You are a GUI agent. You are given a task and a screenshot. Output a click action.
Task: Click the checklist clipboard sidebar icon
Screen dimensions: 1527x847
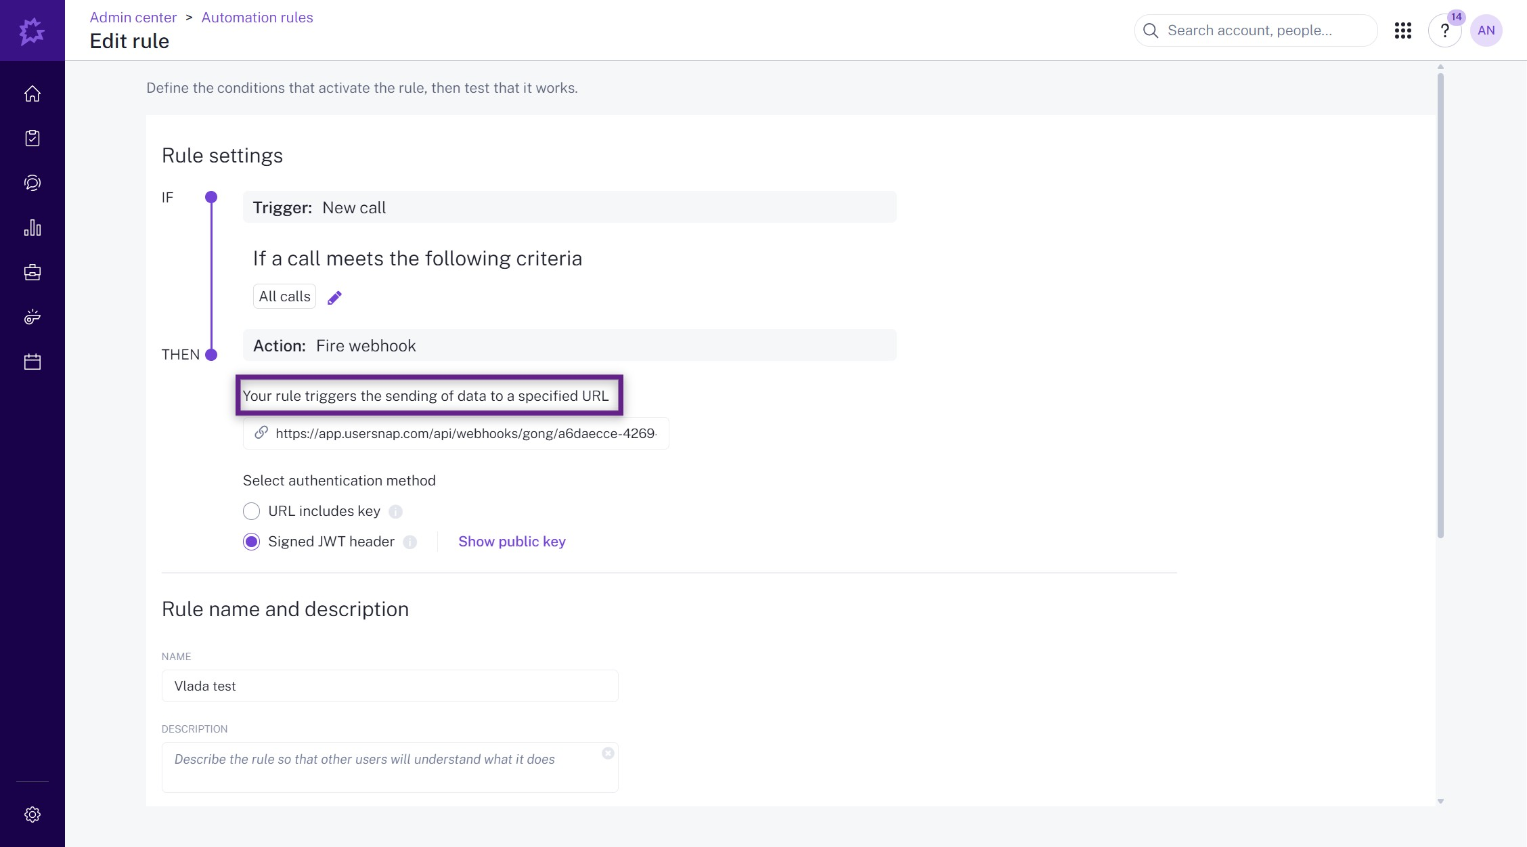click(32, 138)
